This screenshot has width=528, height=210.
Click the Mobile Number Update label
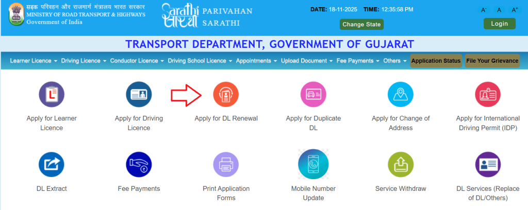coord(313,193)
